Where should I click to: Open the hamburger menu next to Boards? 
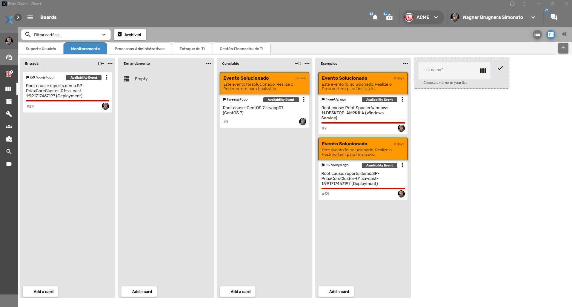click(30, 17)
